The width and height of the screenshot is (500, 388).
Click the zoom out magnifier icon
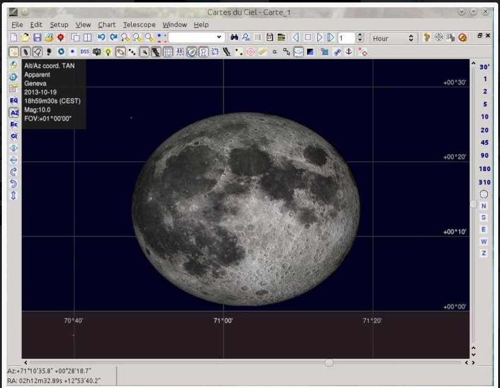[x=137, y=37]
